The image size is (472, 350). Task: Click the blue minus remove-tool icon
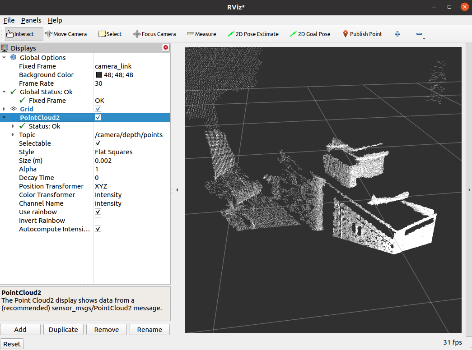pos(419,34)
